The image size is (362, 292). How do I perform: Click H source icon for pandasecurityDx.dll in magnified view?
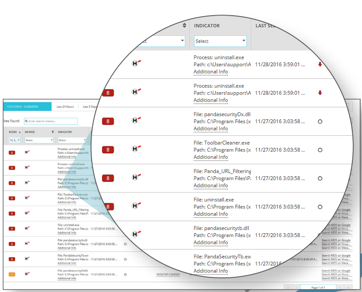(136, 120)
